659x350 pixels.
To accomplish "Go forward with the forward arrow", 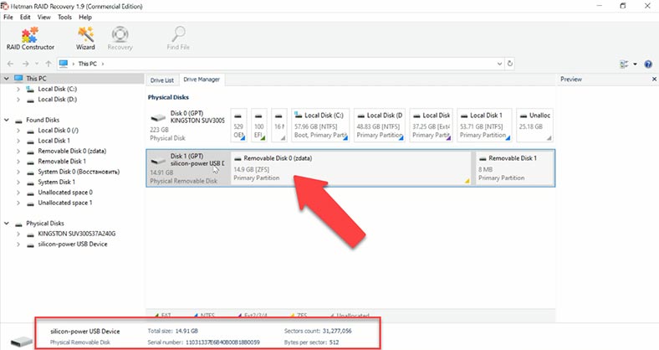I will (x=26, y=64).
